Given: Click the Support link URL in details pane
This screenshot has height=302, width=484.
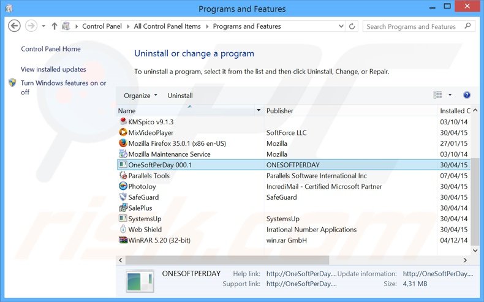Looking at the screenshot, I should coord(301,284).
